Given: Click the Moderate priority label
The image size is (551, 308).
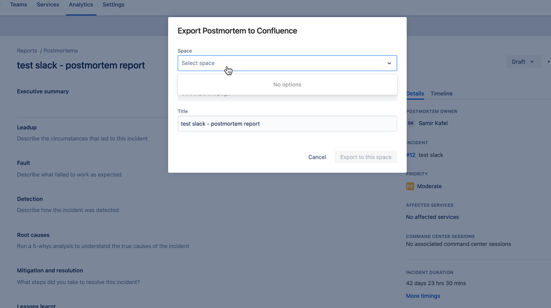Looking at the screenshot, I should [429, 186].
